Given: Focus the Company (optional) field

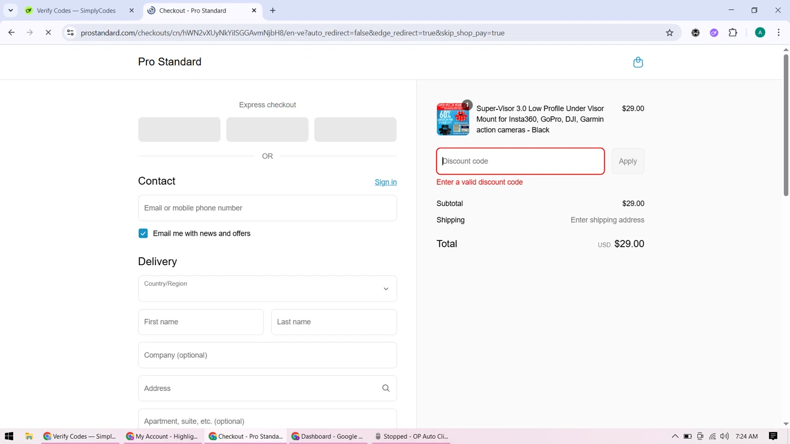Looking at the screenshot, I should [268, 355].
